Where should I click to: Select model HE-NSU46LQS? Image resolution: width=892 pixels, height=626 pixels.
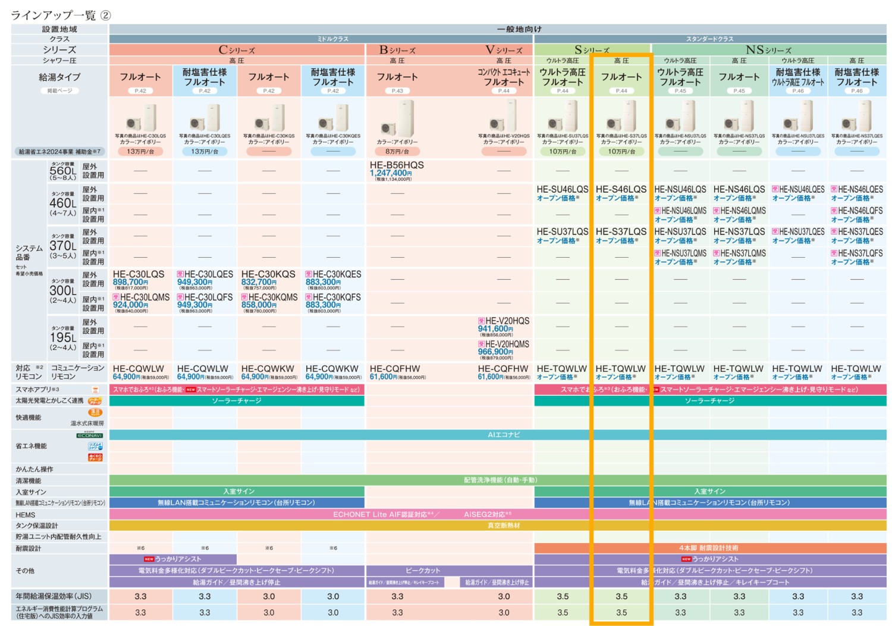pyautogui.click(x=680, y=189)
